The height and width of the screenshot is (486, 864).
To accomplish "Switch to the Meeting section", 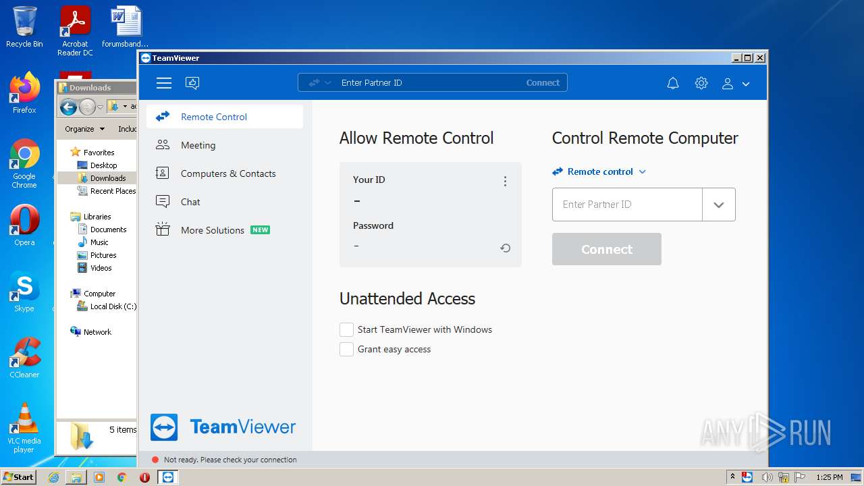I will 225,145.
